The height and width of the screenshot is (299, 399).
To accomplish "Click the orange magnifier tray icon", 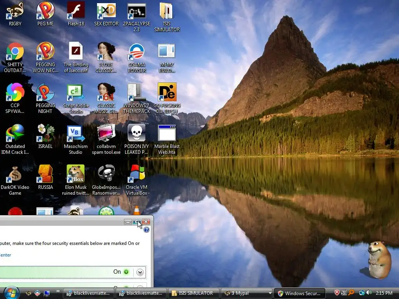I will [x=351, y=293].
